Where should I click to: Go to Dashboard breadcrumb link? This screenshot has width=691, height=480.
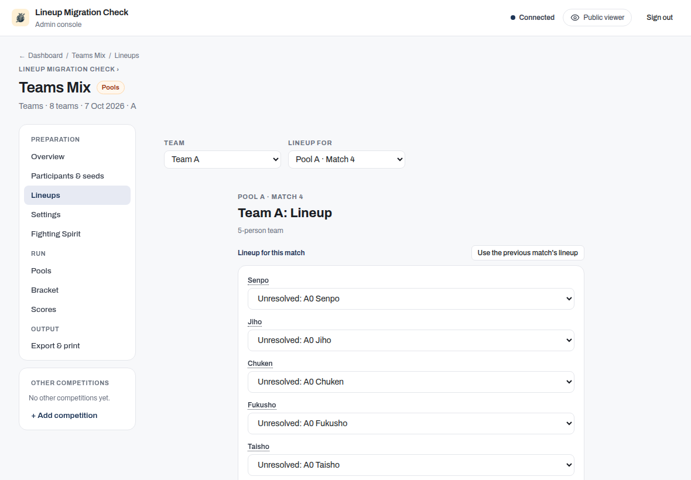pyautogui.click(x=46, y=56)
